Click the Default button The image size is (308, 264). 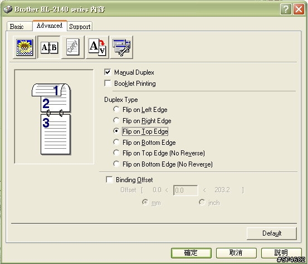pos(272,233)
